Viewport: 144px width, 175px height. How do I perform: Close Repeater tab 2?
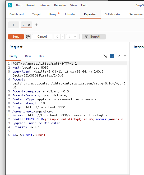pos(29,25)
